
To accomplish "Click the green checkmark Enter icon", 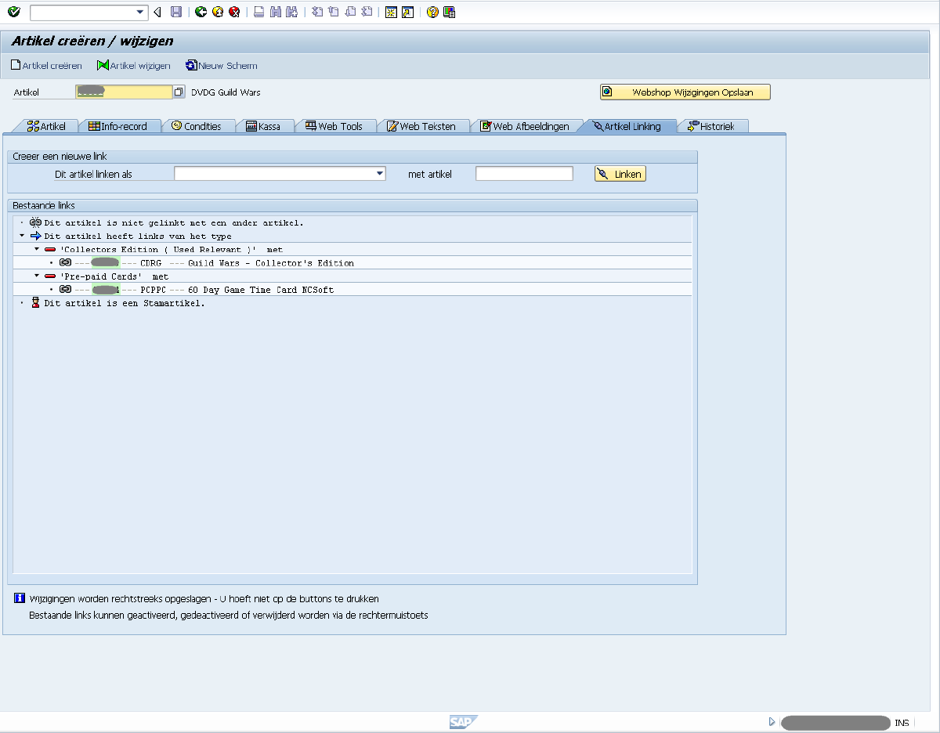I will (x=13, y=12).
